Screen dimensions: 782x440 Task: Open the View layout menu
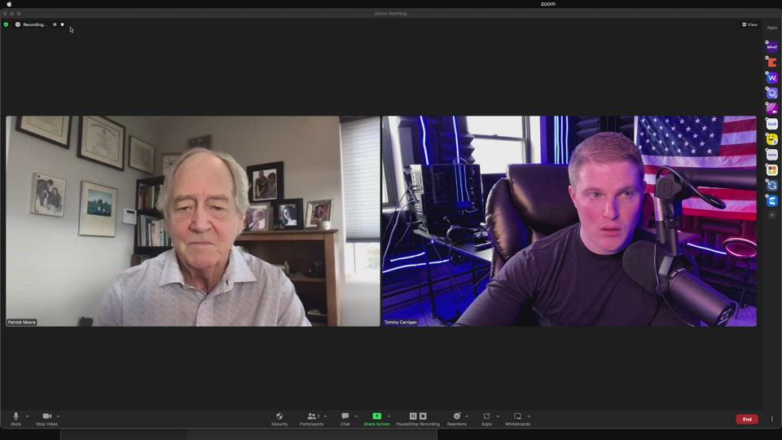[x=749, y=24]
